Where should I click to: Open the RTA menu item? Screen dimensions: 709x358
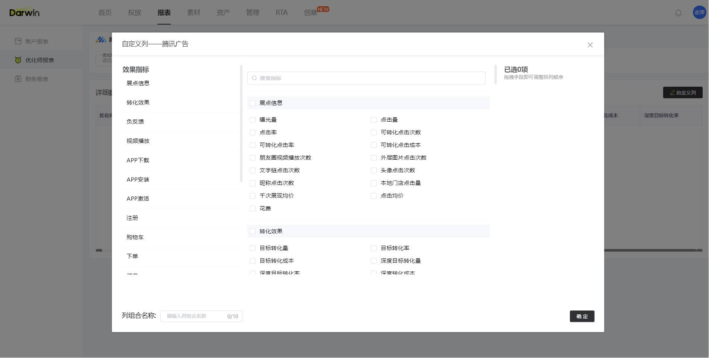281,12
